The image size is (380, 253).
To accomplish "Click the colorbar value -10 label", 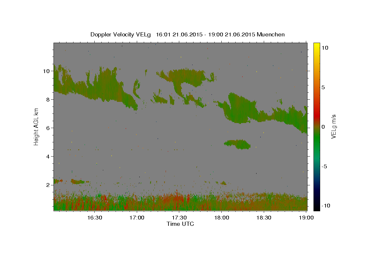I will point(325,206).
